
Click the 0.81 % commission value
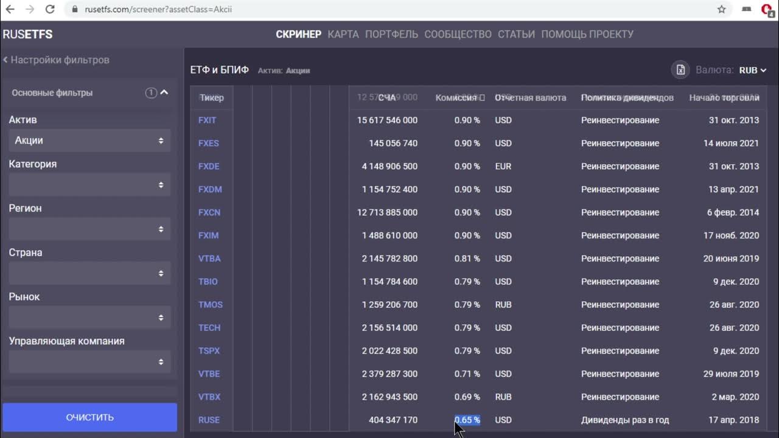tap(467, 259)
